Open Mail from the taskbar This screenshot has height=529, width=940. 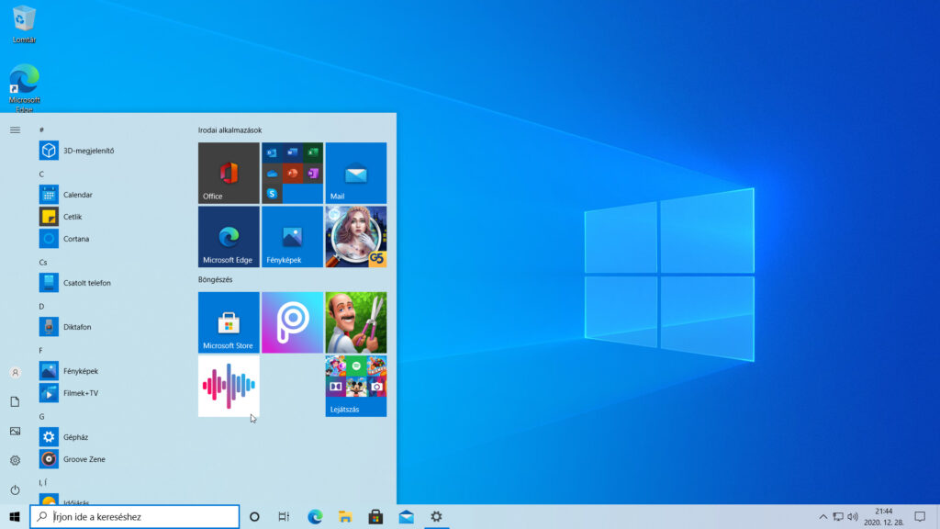tap(407, 516)
